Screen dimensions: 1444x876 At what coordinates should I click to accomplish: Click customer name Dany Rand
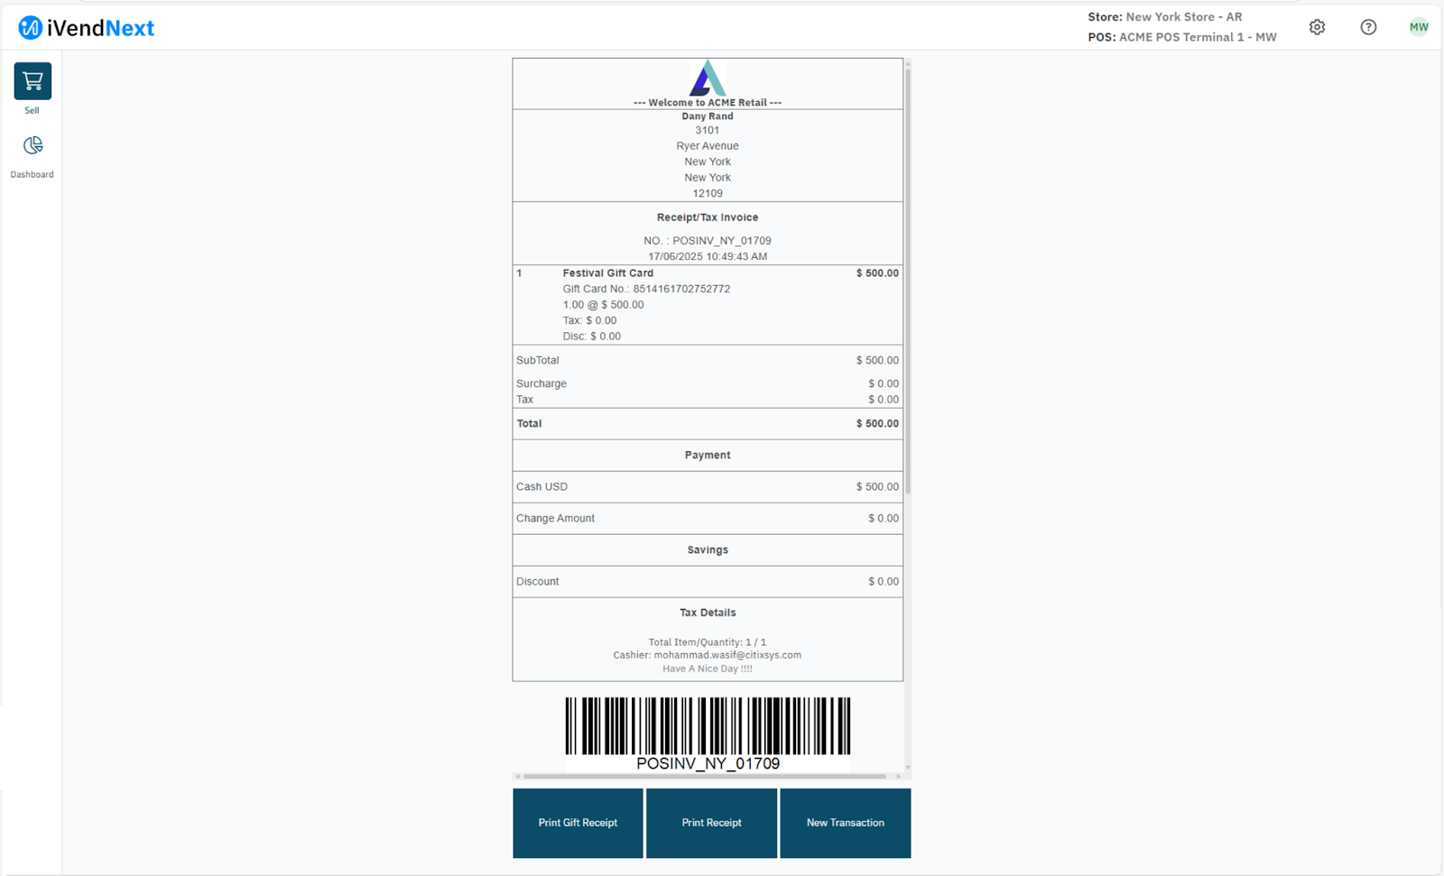click(708, 116)
